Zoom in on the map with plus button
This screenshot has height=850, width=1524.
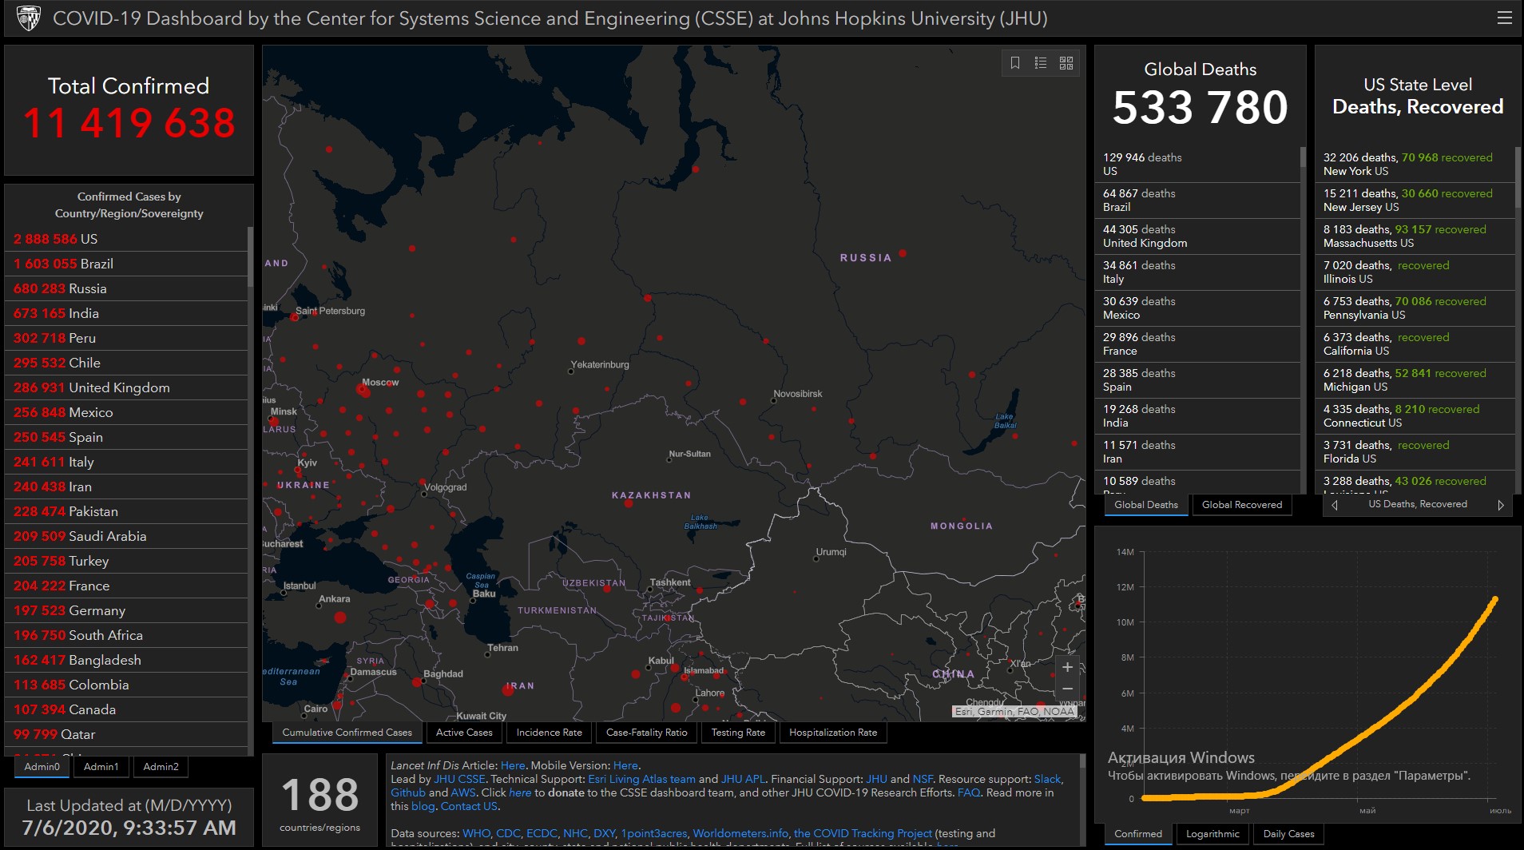click(1067, 667)
